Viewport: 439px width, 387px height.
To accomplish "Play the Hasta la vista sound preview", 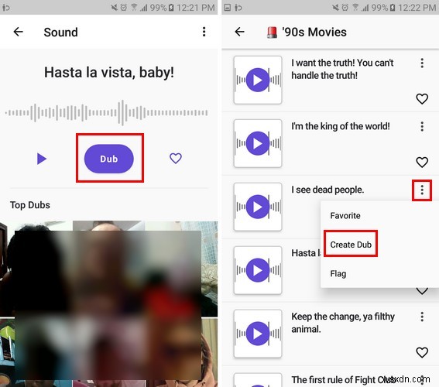I will pos(42,159).
